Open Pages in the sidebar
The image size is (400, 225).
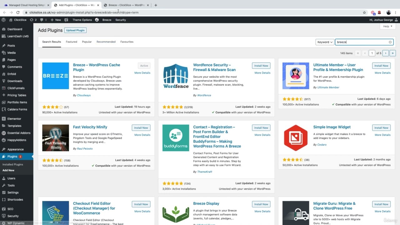(12, 60)
